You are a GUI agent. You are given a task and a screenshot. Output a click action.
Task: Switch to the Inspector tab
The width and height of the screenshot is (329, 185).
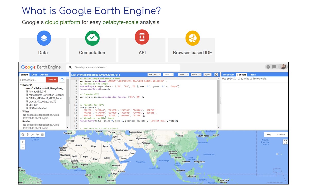point(229,75)
